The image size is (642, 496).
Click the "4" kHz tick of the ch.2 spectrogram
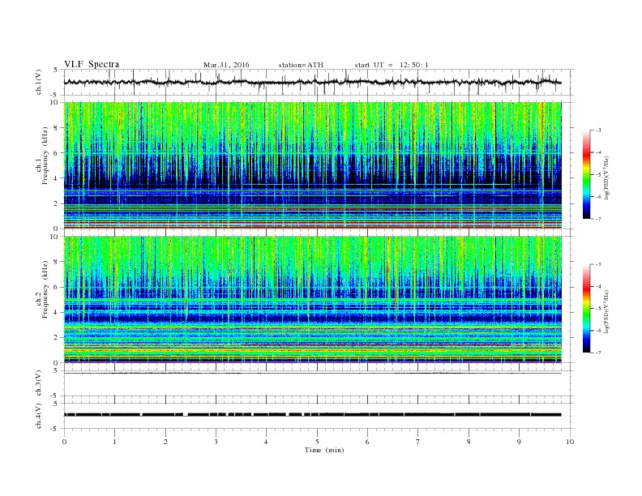(56, 312)
